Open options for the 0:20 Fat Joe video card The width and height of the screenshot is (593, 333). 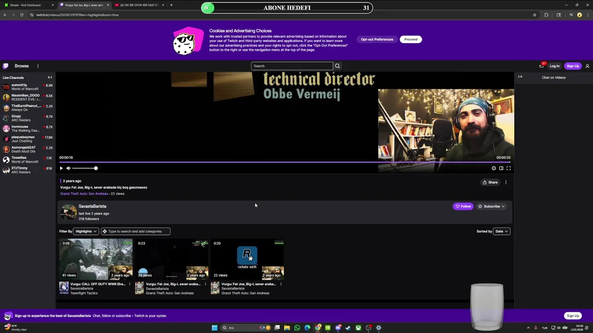coord(281,284)
